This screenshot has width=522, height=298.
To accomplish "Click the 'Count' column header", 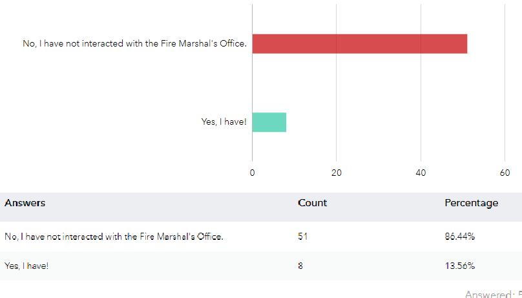I will pyautogui.click(x=312, y=203).
